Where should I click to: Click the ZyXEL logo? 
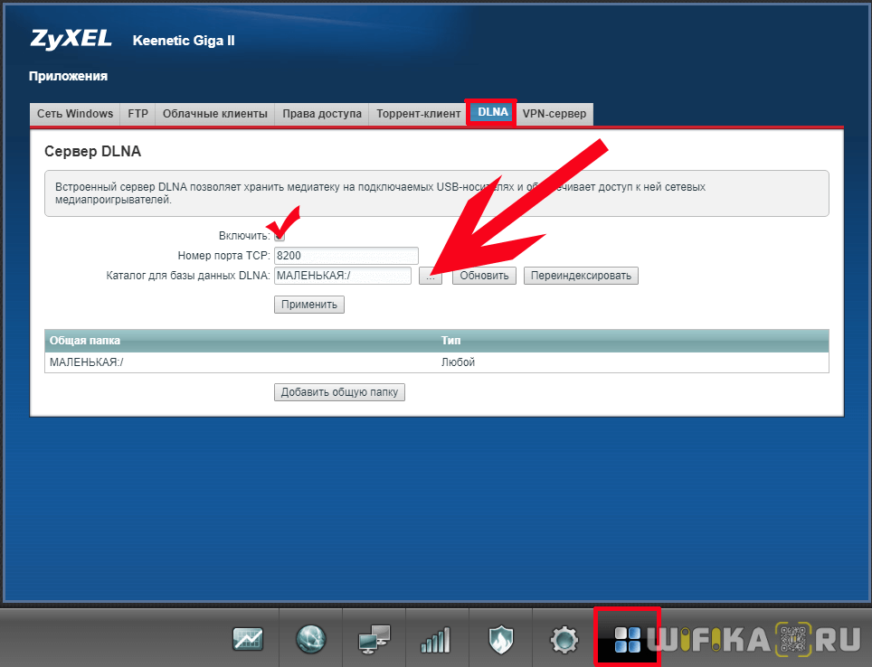click(x=71, y=40)
